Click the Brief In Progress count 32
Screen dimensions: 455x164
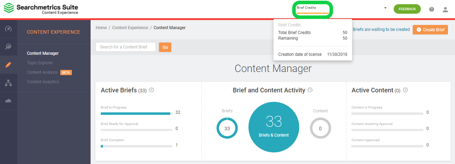tap(178, 112)
